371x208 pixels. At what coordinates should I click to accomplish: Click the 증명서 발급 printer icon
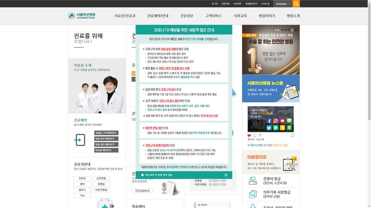(253, 181)
